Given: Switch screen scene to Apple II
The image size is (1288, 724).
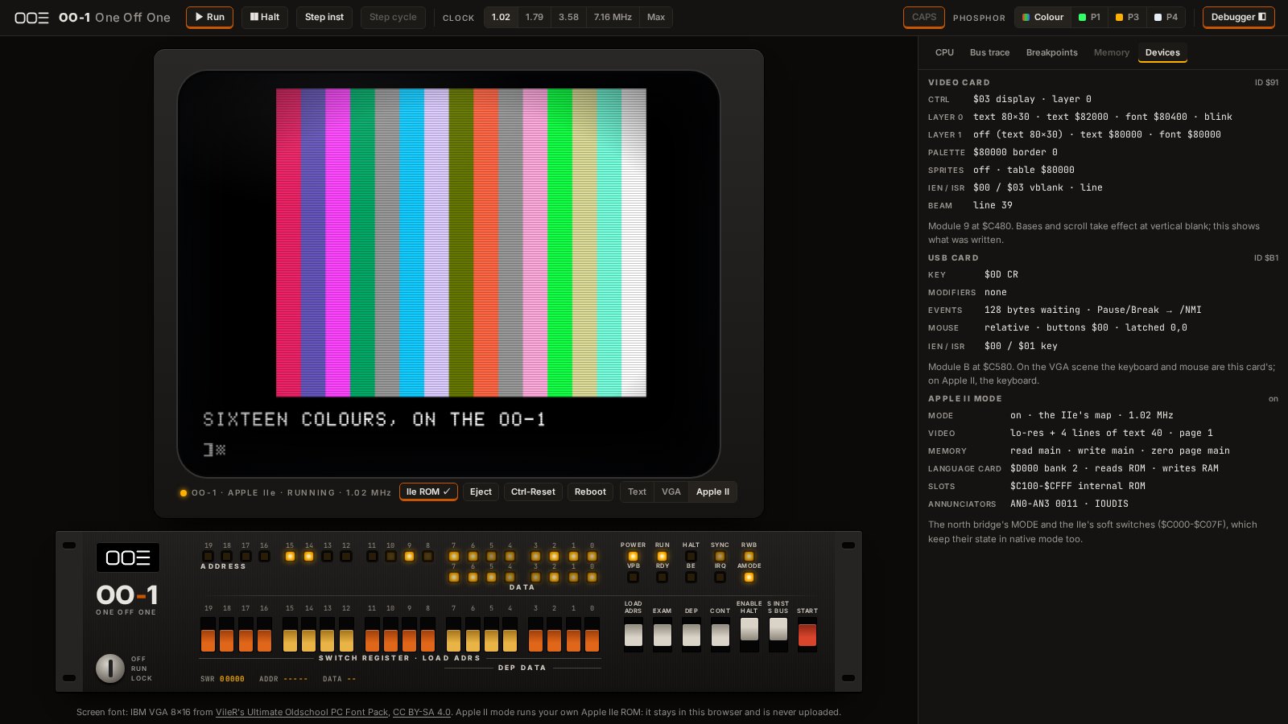Looking at the screenshot, I should [x=712, y=492].
